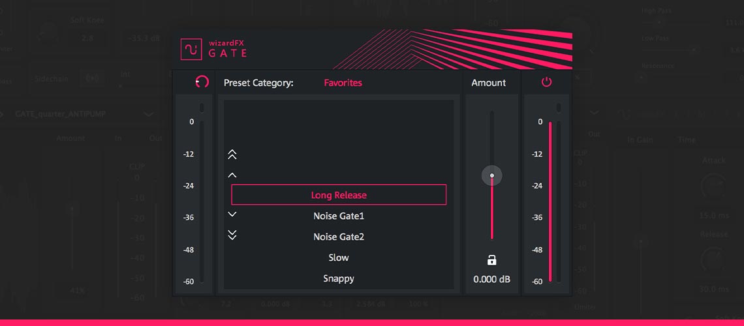Screen dimensions: 744x326
Task: Toggle the Sidechain listen button
Action: click(92, 78)
